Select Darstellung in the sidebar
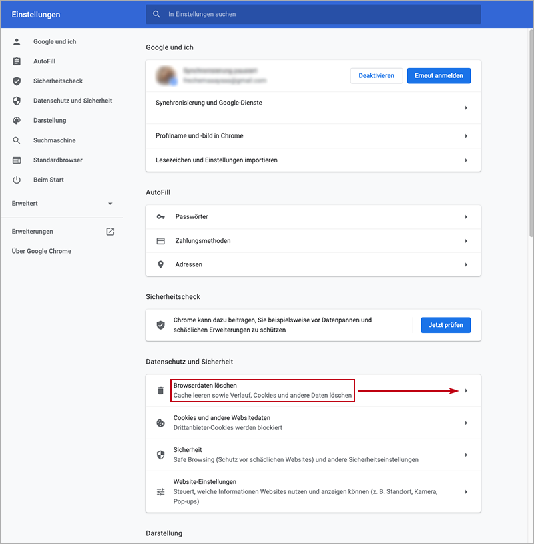Screen dimensions: 534x544 (x=49, y=120)
